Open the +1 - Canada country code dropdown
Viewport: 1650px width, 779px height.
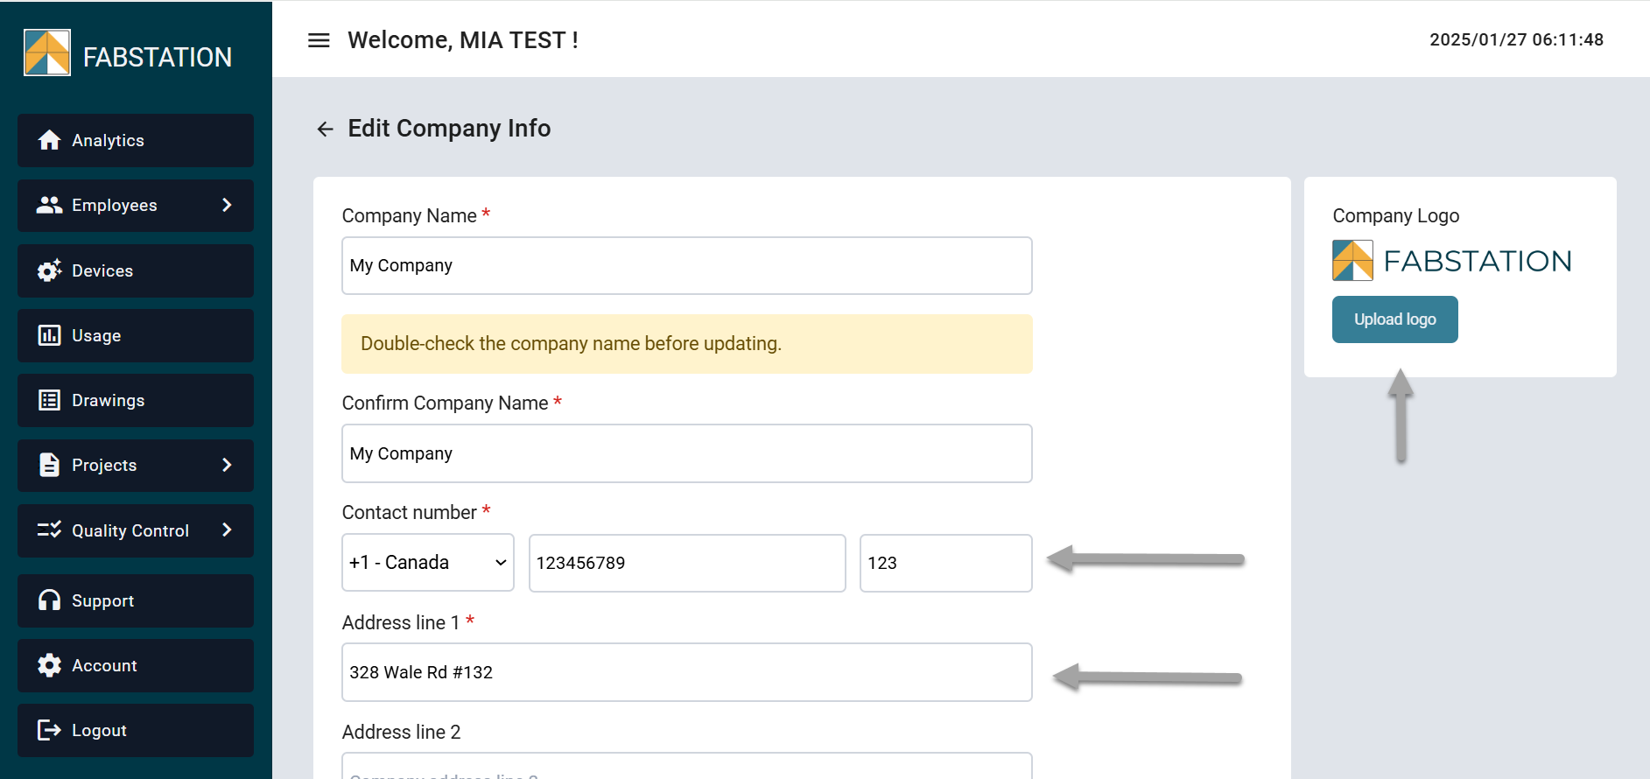pyautogui.click(x=427, y=563)
